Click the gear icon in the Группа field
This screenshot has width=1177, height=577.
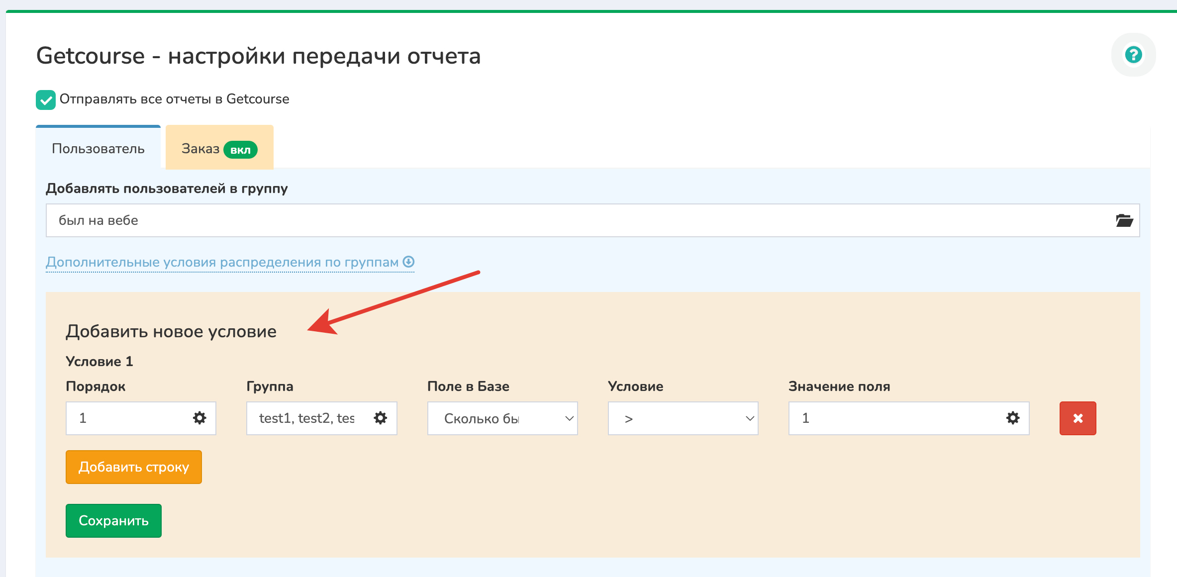pos(380,418)
